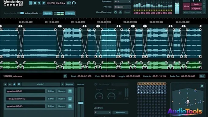Click the red Mute button
Image resolution: width=208 pixels, height=117 pixels.
tap(186, 6)
